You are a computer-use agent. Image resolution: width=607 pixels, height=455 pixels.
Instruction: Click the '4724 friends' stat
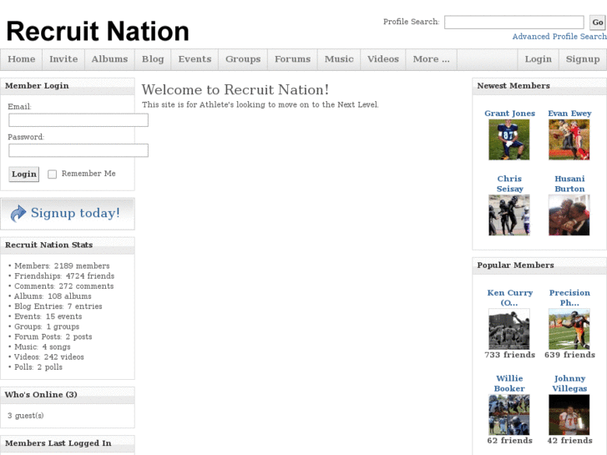(x=90, y=276)
